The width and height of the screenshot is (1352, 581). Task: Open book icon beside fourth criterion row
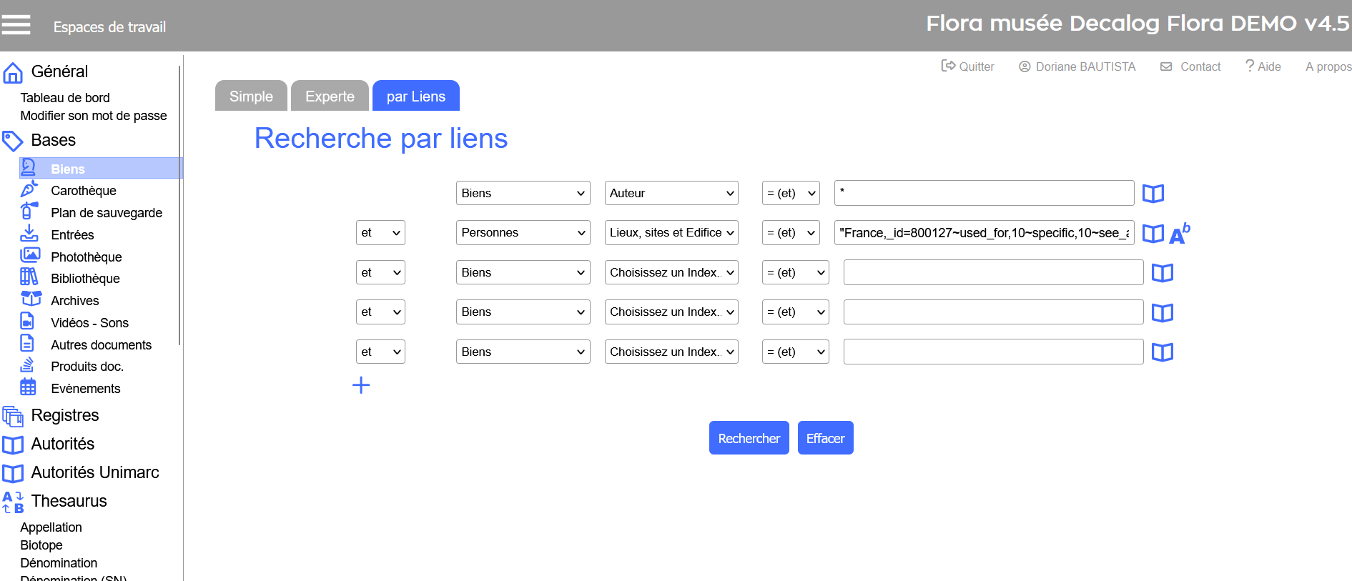coord(1162,313)
